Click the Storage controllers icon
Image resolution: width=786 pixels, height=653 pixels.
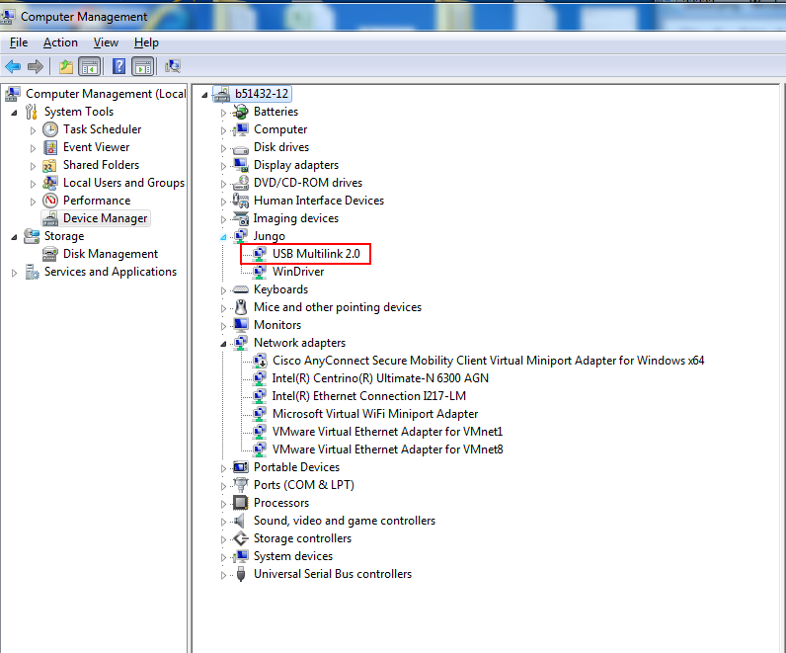241,538
